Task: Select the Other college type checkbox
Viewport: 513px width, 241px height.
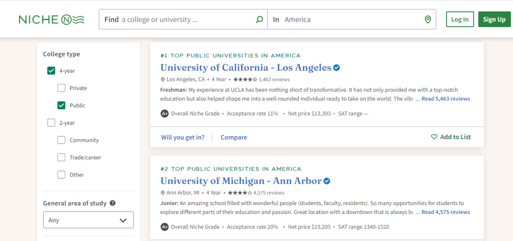Action: click(61, 175)
